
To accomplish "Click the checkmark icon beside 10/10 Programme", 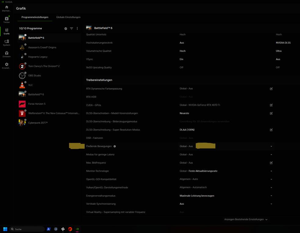I will (66, 29).
